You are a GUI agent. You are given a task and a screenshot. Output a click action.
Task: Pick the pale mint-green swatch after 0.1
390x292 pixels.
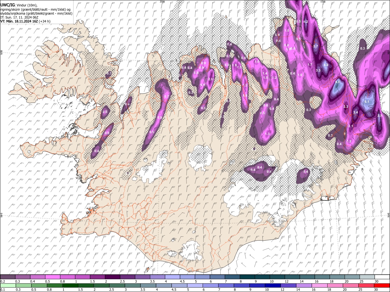point(8,286)
